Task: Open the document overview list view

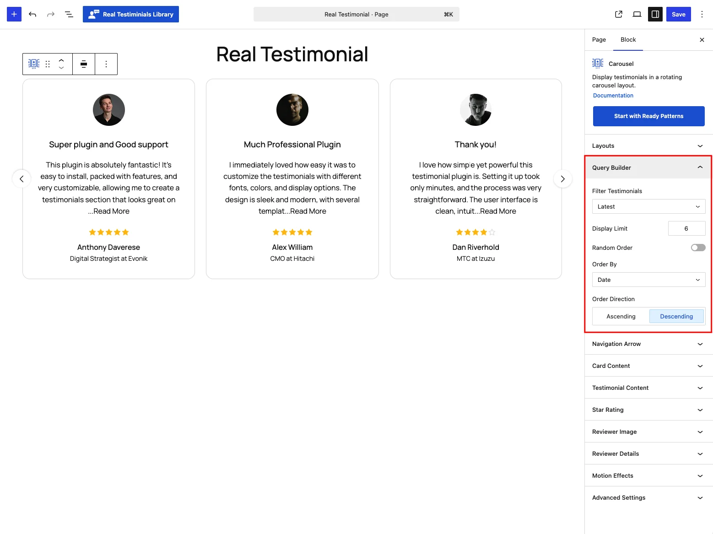Action: [69, 14]
